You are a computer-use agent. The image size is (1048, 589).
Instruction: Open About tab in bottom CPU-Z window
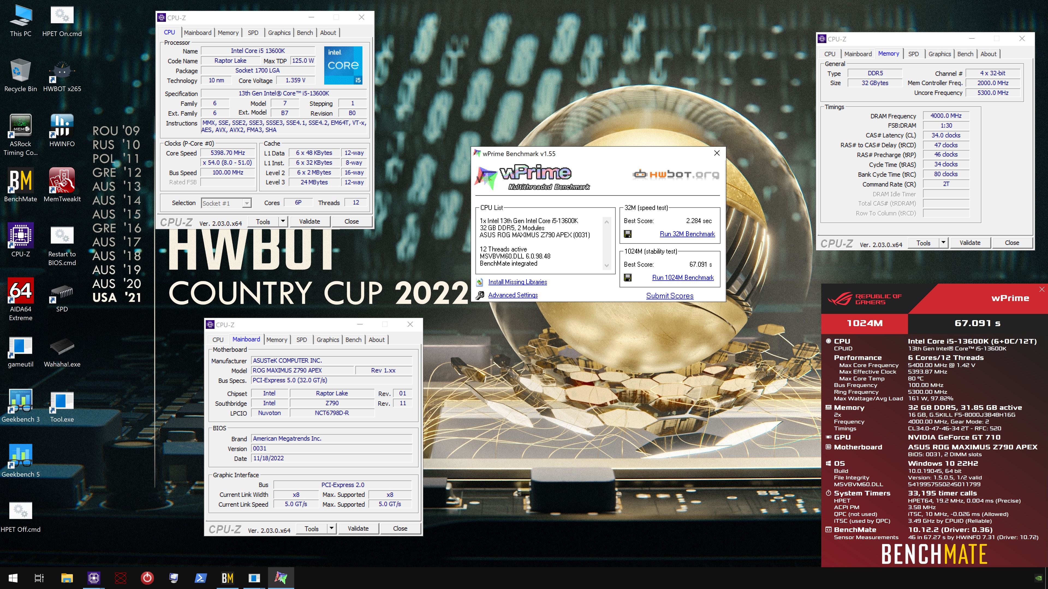tap(376, 340)
